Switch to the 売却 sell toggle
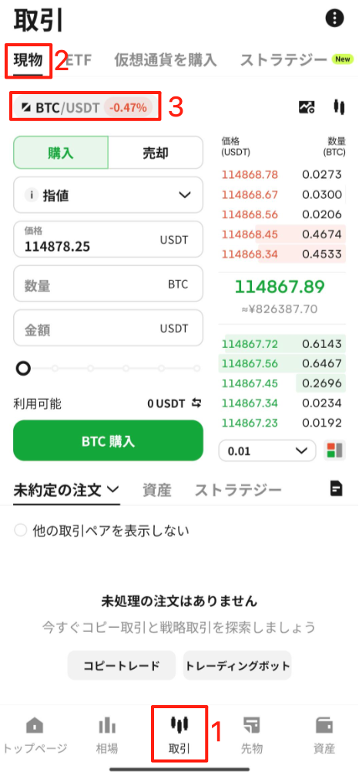 pos(155,153)
